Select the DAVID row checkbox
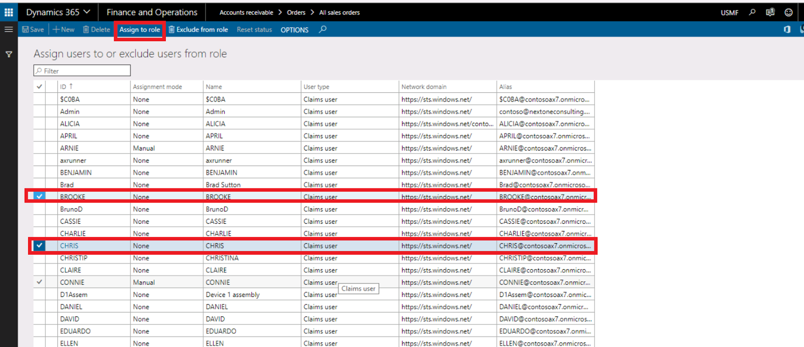This screenshot has width=804, height=347. tap(39, 319)
